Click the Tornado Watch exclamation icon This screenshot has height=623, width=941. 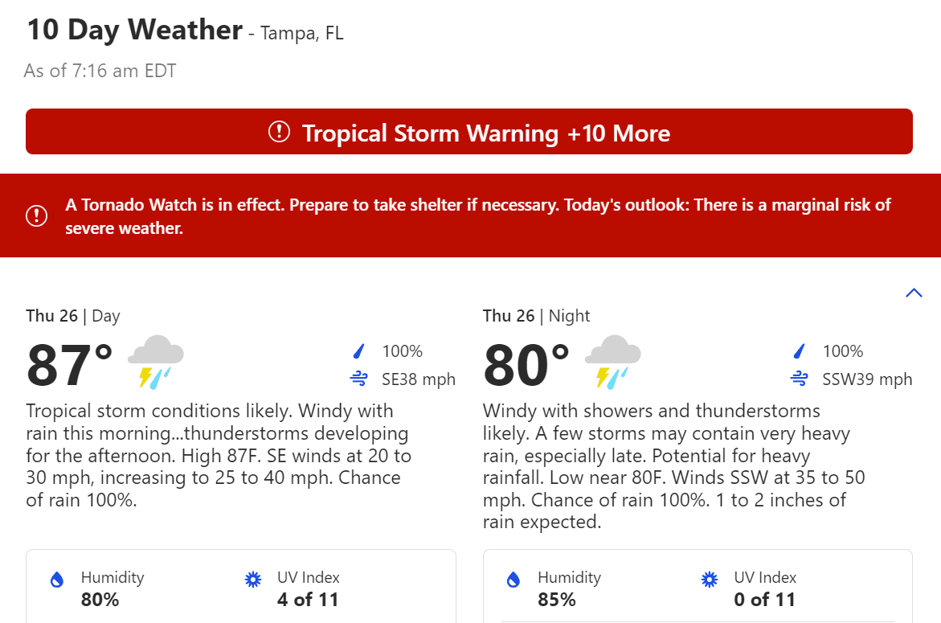tap(37, 215)
